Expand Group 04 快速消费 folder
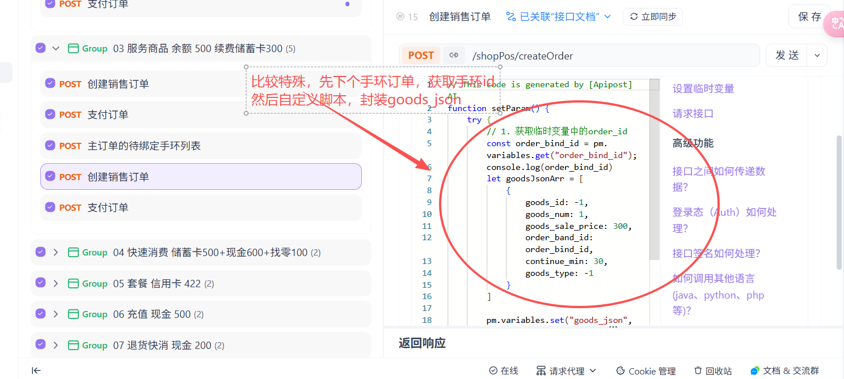844x379 pixels. [56, 253]
